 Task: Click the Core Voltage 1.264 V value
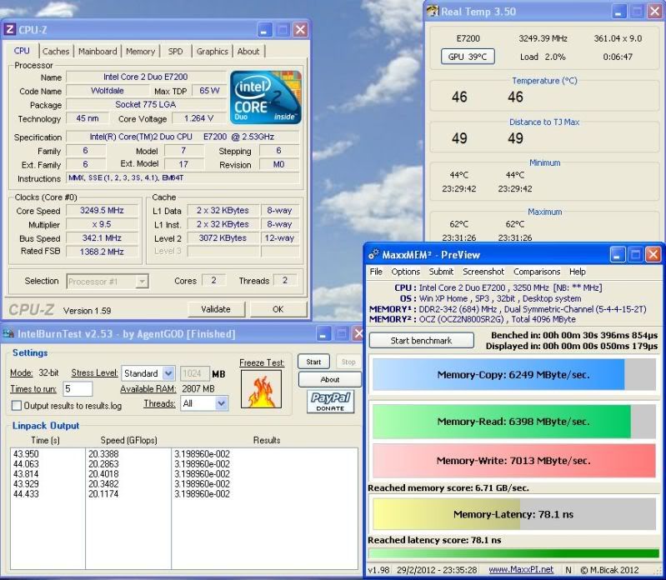point(198,118)
